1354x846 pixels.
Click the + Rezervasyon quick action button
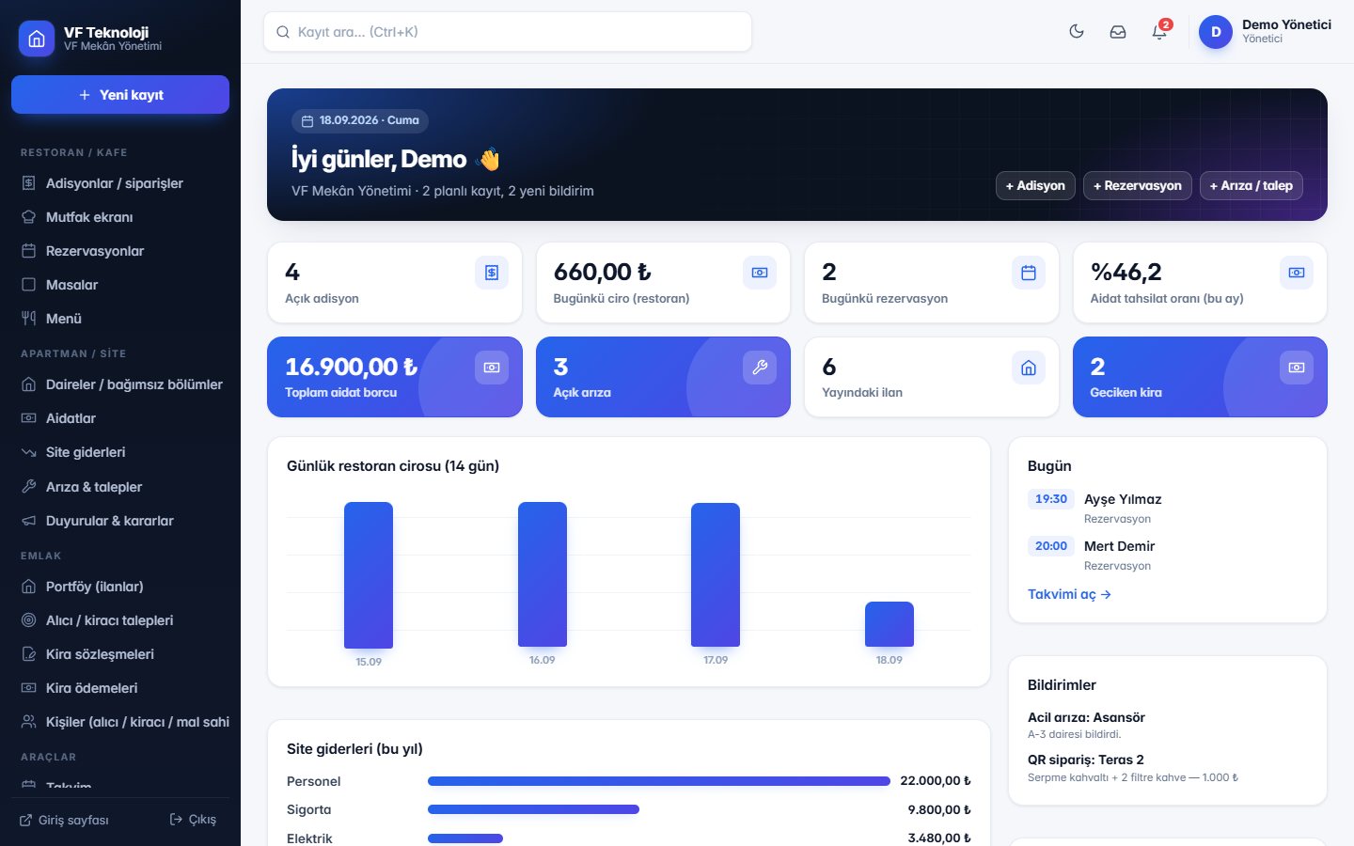[x=1138, y=185]
